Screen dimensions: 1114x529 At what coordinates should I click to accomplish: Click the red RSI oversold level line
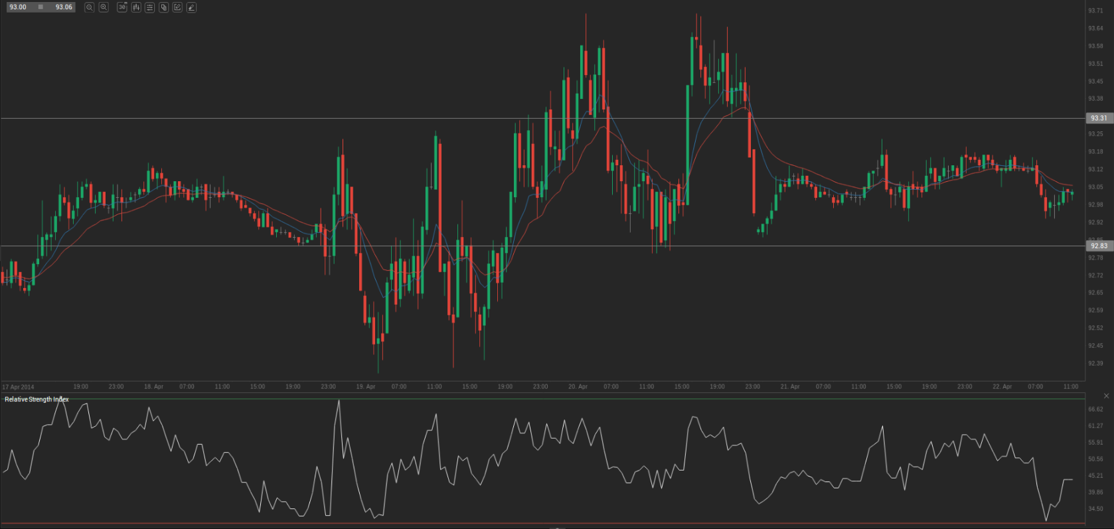(531, 524)
